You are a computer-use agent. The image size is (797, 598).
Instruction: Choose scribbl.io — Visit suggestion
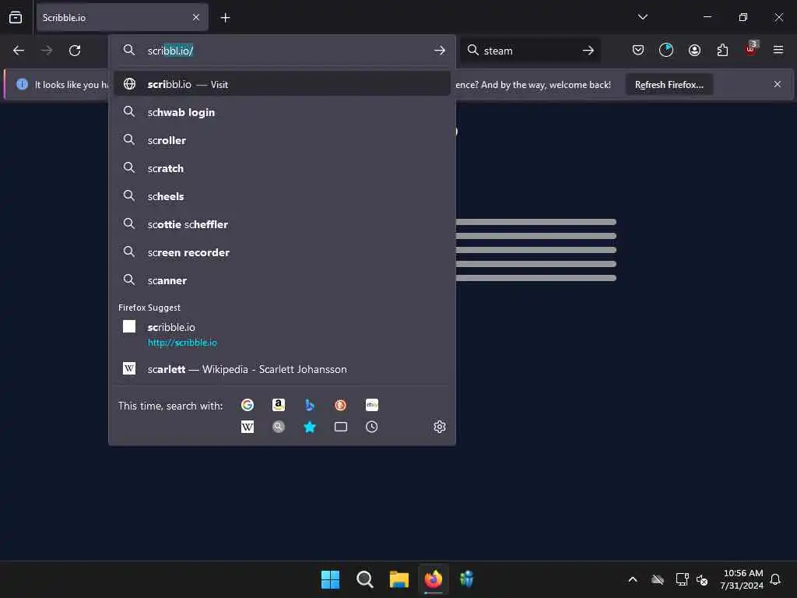(x=282, y=84)
